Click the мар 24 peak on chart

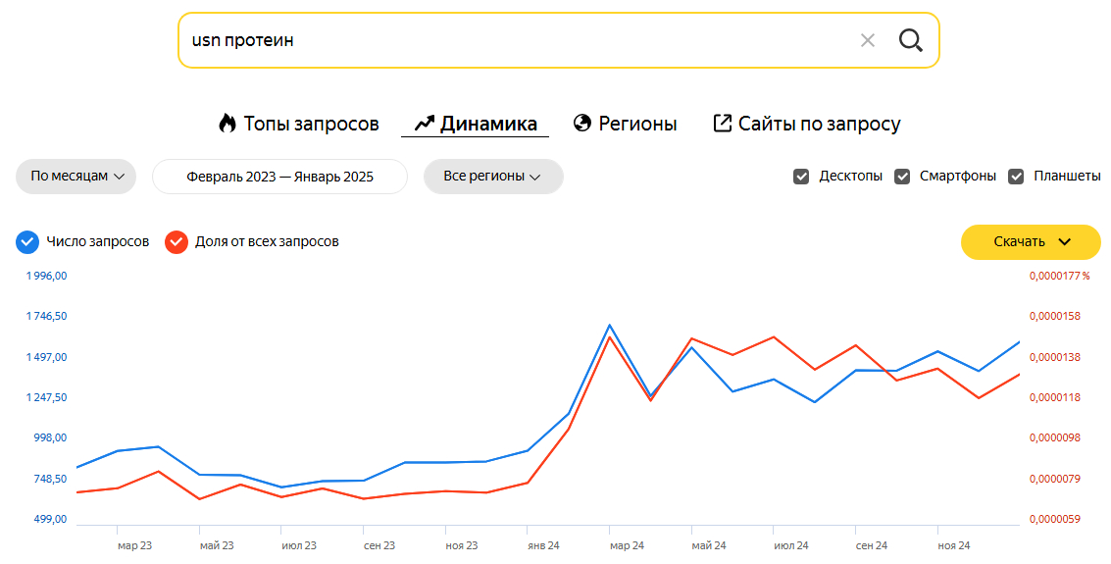point(609,326)
